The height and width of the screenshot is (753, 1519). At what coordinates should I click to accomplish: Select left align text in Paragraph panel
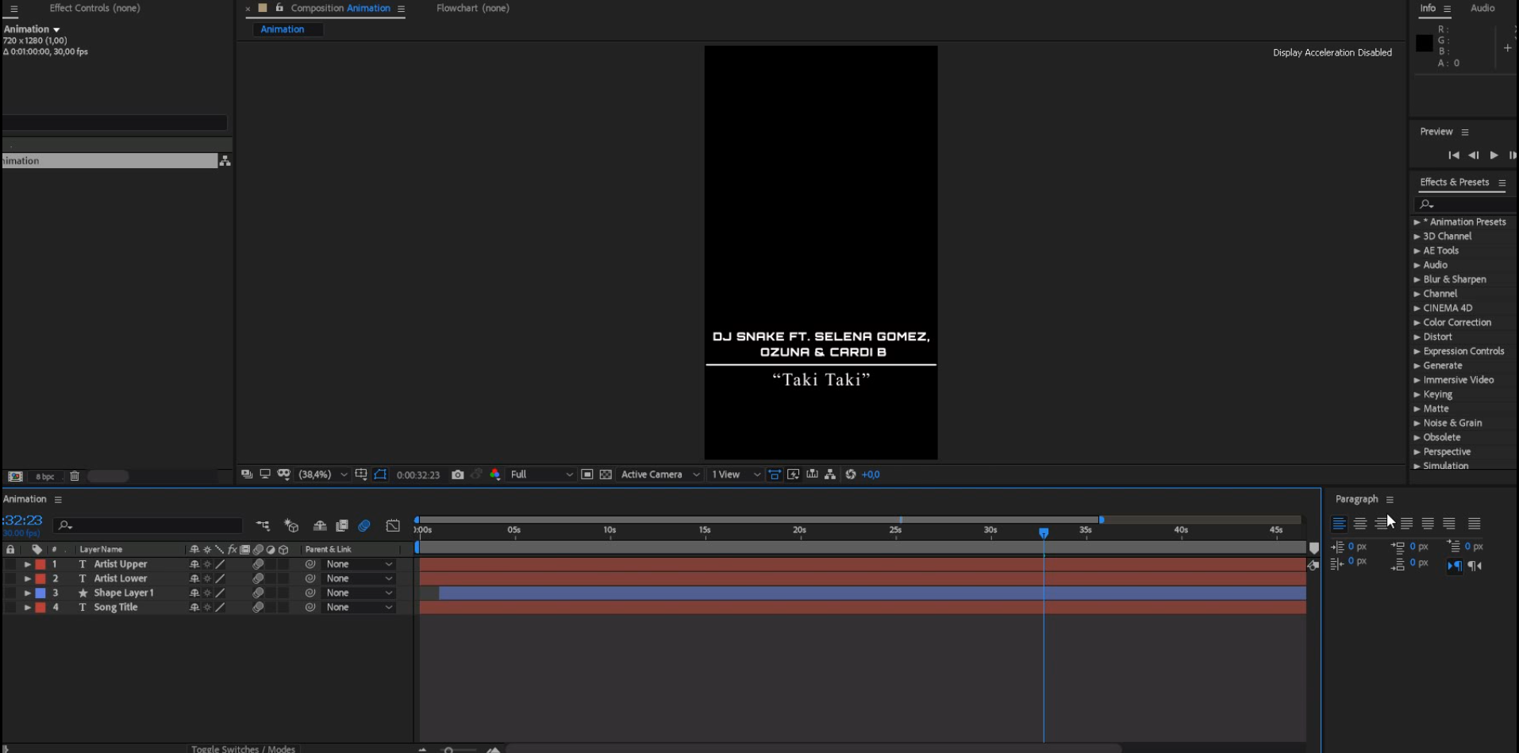point(1339,524)
